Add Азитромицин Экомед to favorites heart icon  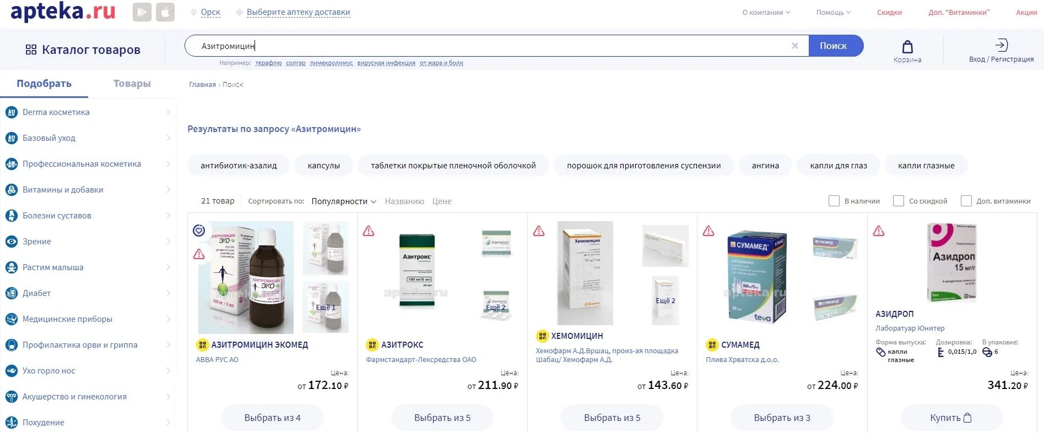(199, 231)
